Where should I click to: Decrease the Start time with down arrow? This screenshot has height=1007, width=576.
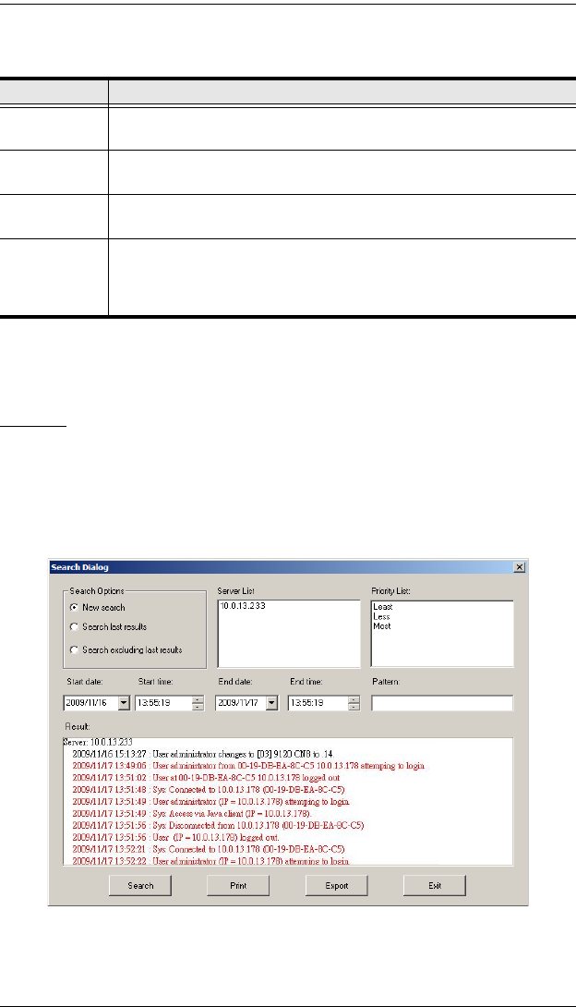198,707
